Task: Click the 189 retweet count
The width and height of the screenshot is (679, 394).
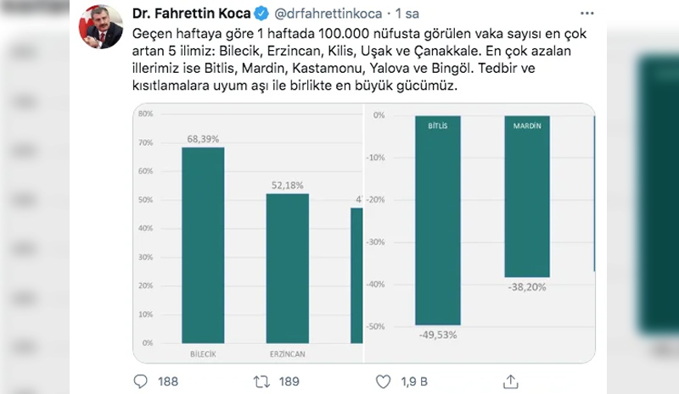Action: pos(289,381)
